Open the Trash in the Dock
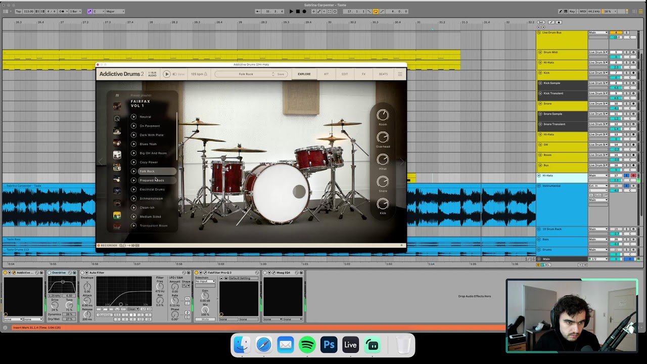 coord(403,345)
